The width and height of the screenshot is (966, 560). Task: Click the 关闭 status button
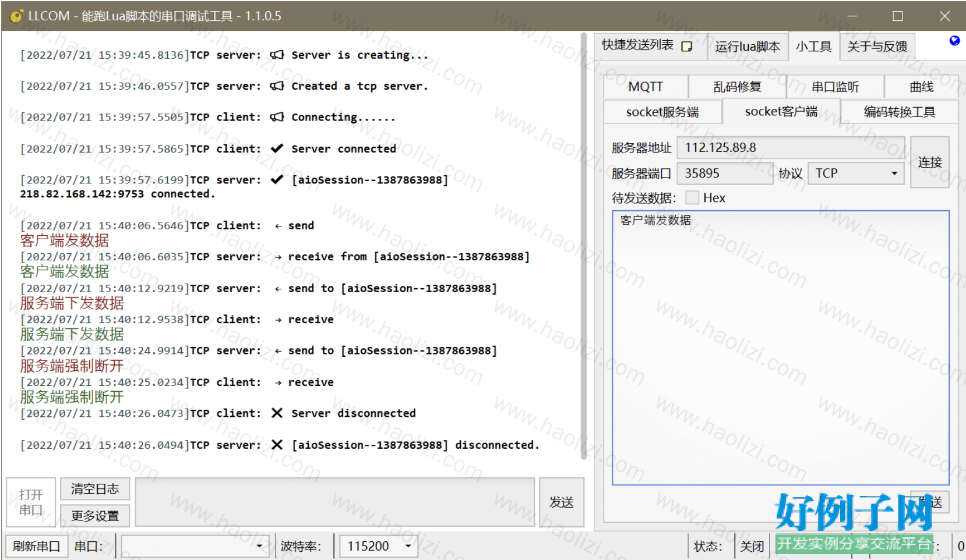pyautogui.click(x=752, y=546)
